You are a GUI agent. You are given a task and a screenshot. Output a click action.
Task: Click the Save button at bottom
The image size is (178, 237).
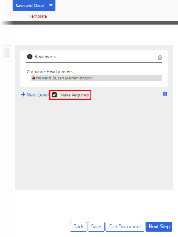click(96, 227)
